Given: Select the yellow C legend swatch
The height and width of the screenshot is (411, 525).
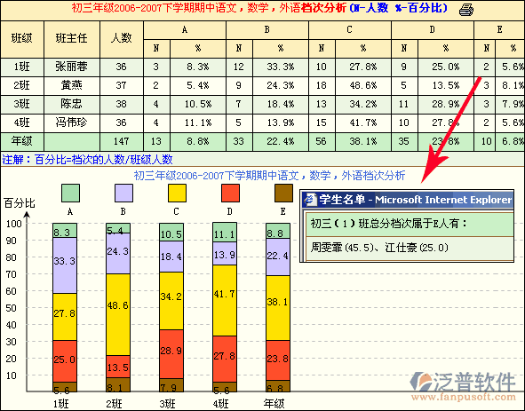Looking at the screenshot, I should tap(177, 194).
